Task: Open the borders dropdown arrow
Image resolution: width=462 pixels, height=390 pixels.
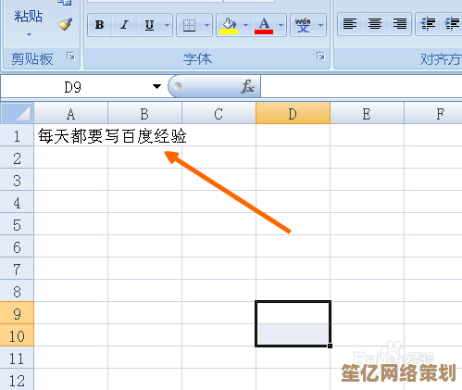Action: point(206,25)
